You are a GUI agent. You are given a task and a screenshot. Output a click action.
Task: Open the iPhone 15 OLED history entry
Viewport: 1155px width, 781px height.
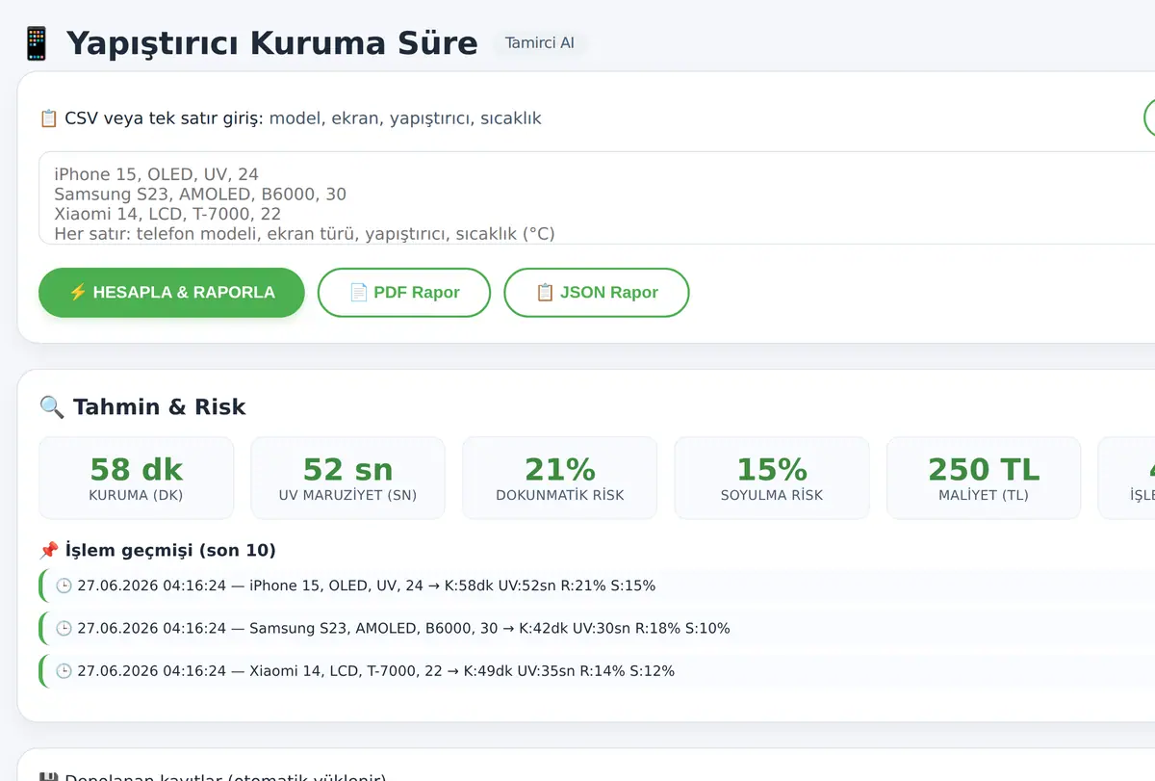click(597, 586)
